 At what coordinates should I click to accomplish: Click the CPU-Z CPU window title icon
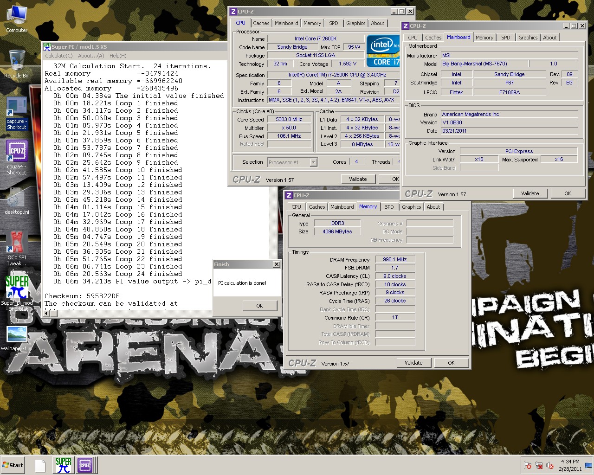[233, 12]
